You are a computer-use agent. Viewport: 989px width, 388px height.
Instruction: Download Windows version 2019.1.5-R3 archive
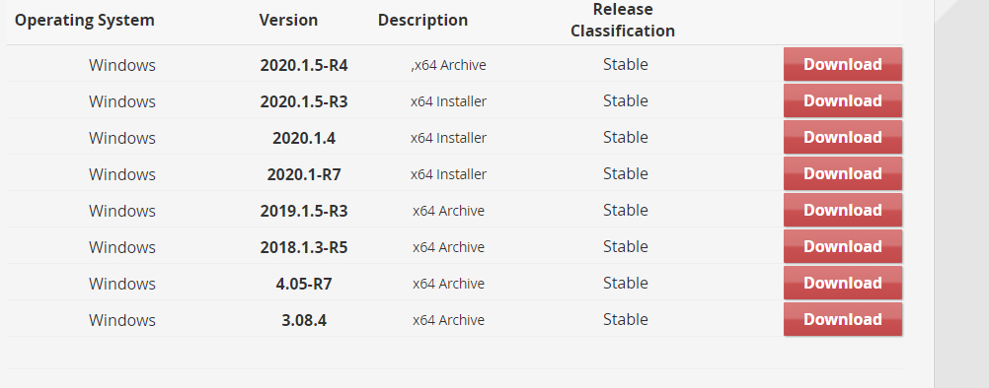pos(843,210)
